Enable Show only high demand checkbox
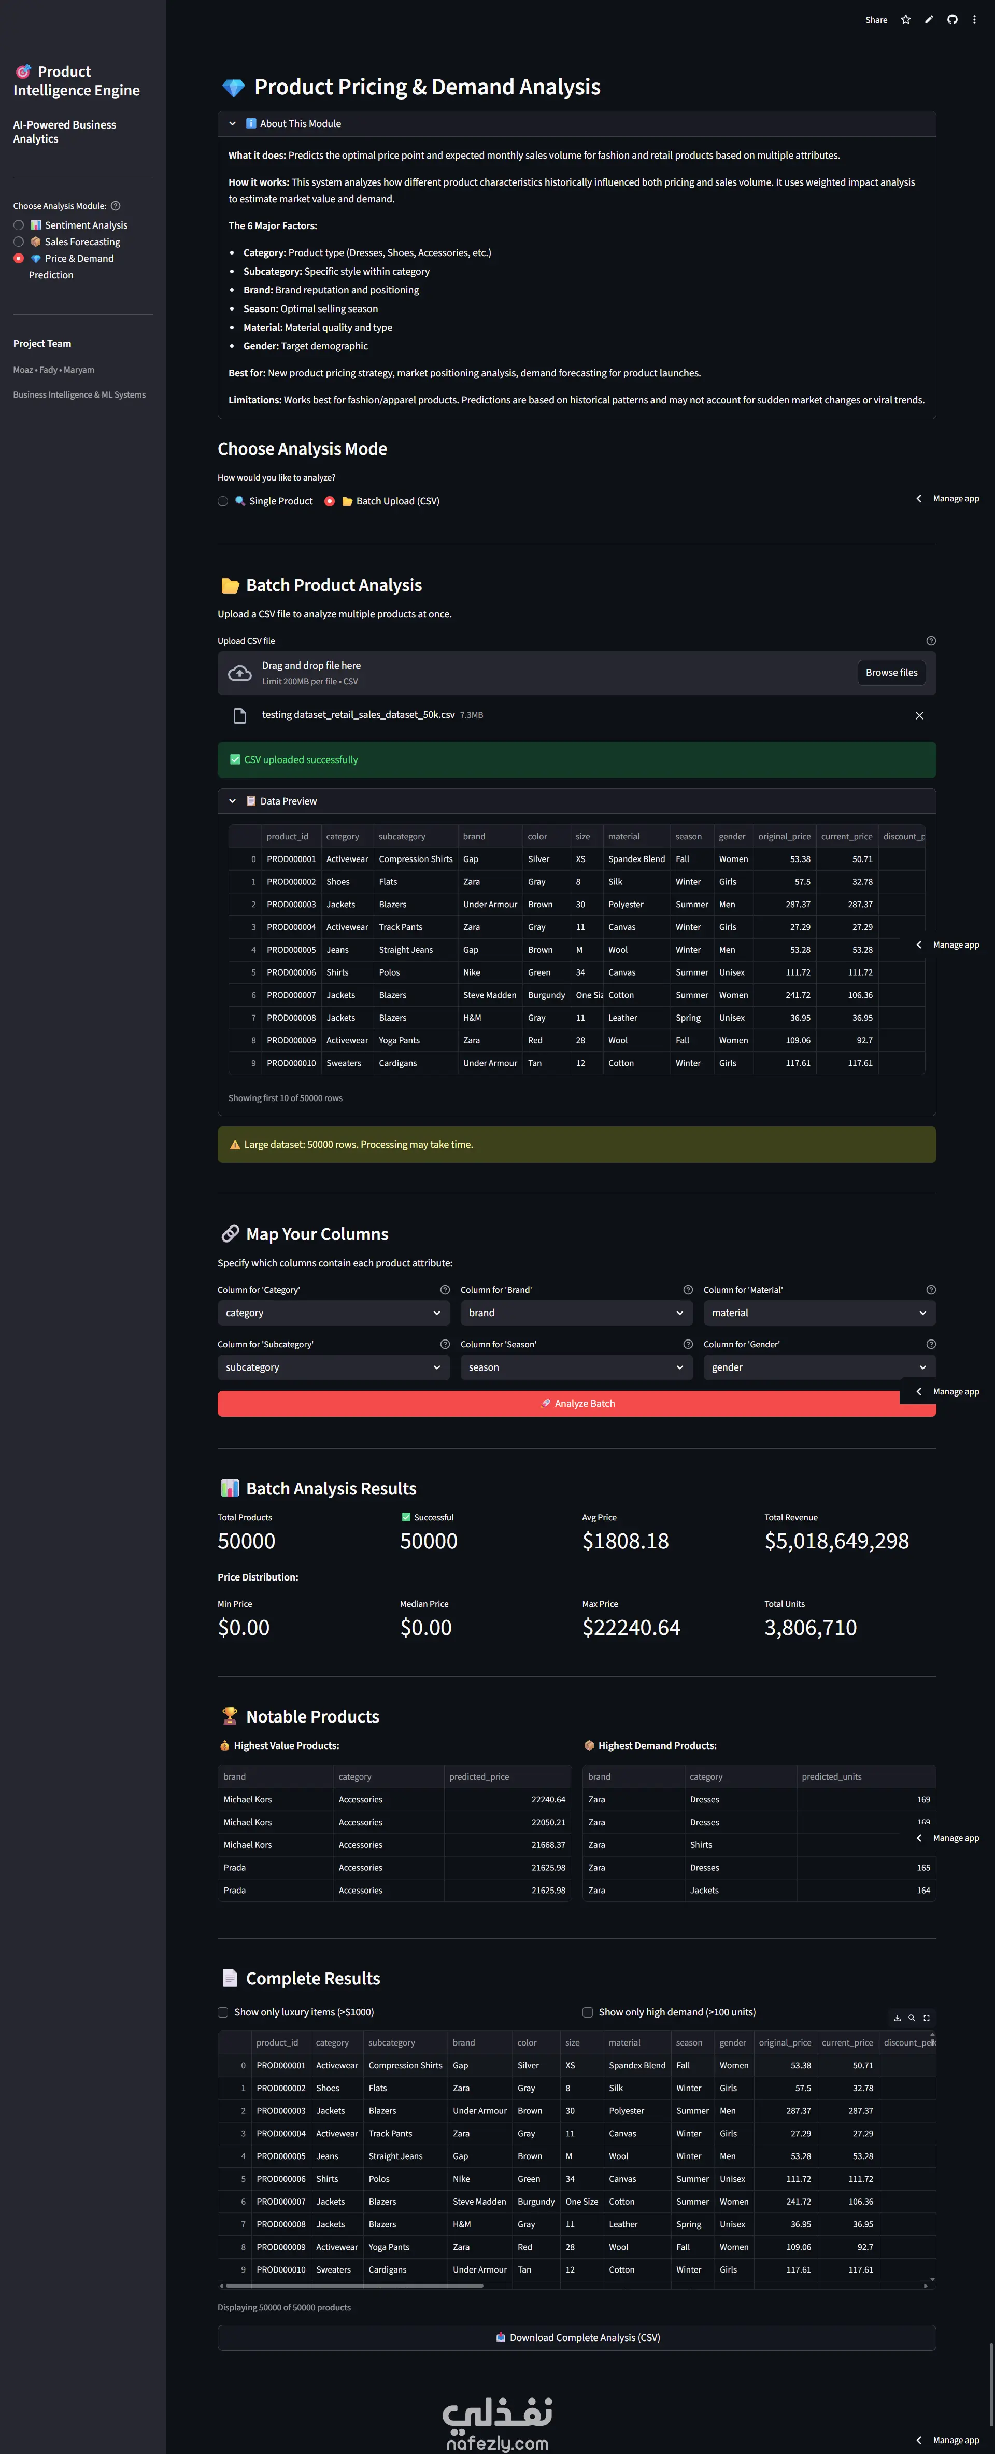995x2454 pixels. click(588, 2012)
